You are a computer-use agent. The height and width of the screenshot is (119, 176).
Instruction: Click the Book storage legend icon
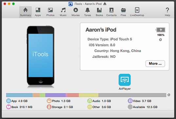pyautogui.click(x=9, y=107)
